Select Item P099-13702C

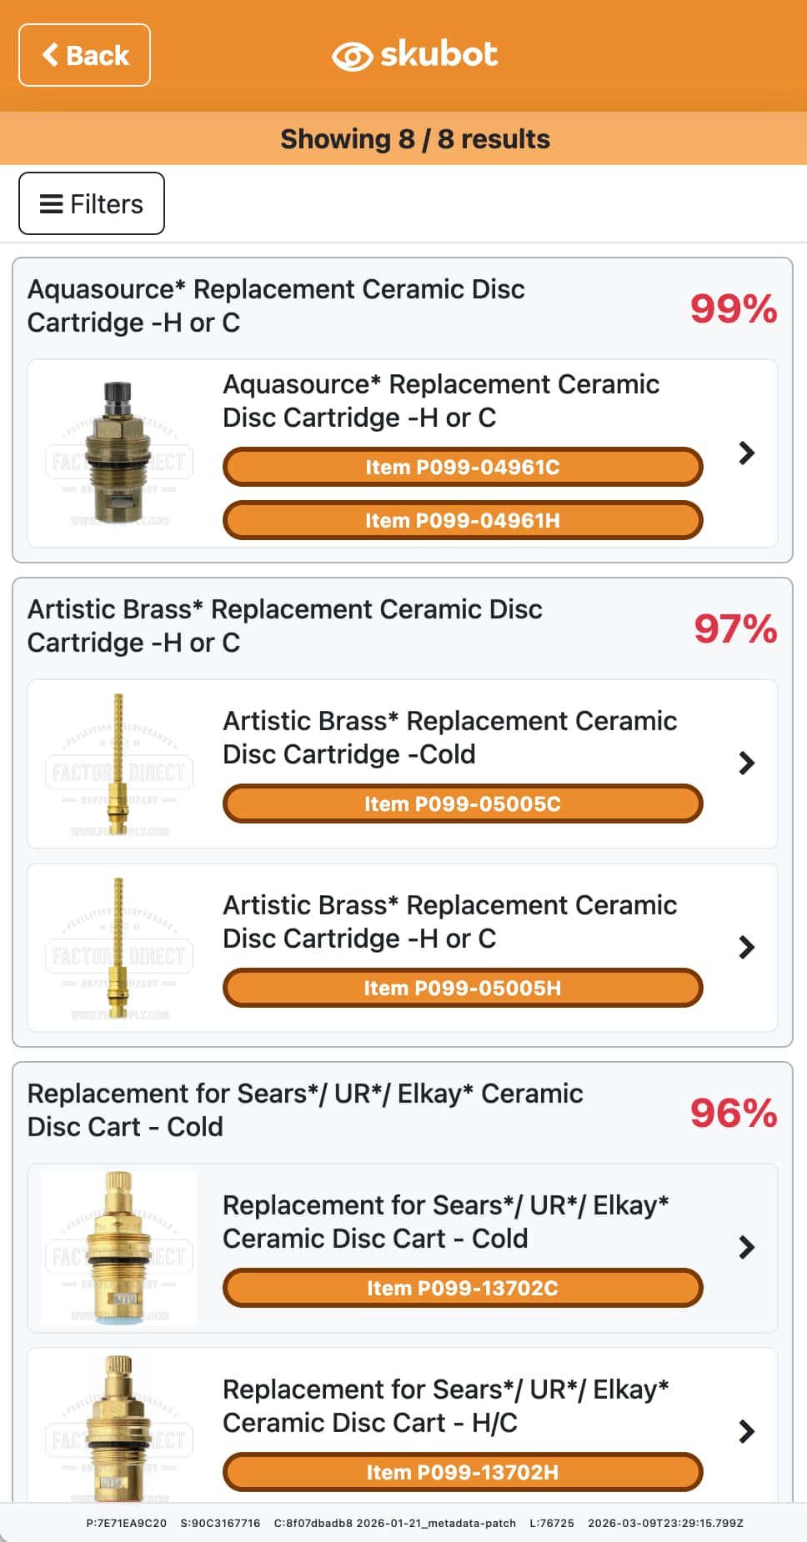463,1288
